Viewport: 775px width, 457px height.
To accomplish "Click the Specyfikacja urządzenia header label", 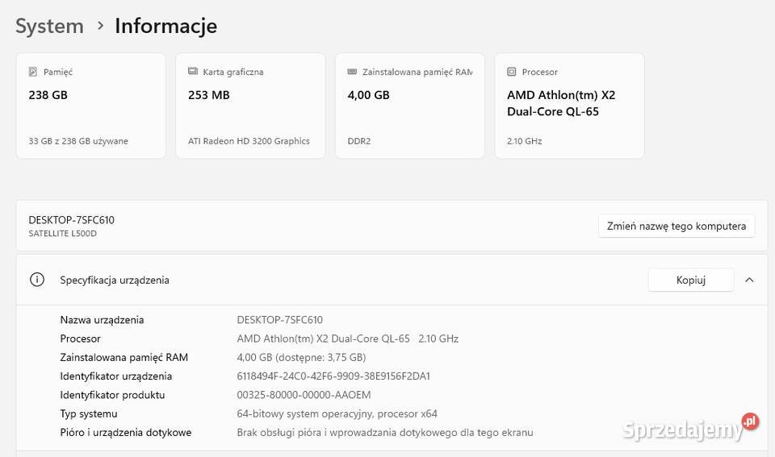I will click(115, 280).
